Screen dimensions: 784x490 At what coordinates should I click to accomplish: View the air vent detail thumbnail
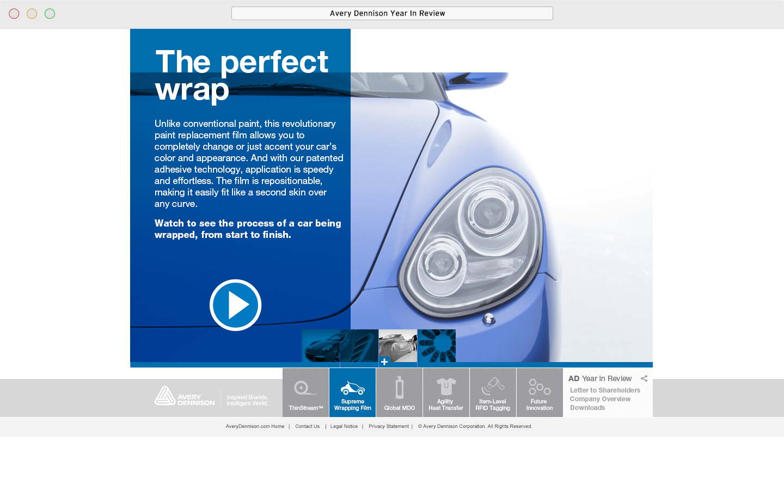click(x=359, y=346)
